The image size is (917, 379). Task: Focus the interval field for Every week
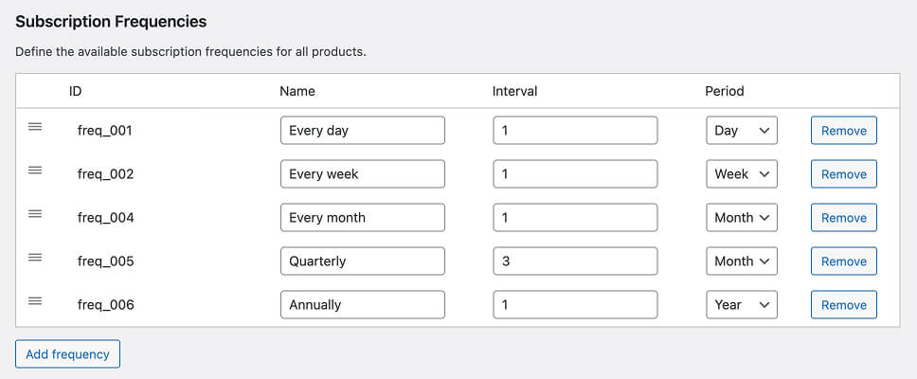pos(575,173)
